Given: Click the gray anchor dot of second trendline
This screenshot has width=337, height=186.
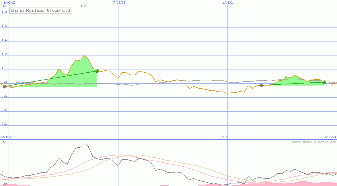Looking at the screenshot, I should pyautogui.click(x=261, y=85).
